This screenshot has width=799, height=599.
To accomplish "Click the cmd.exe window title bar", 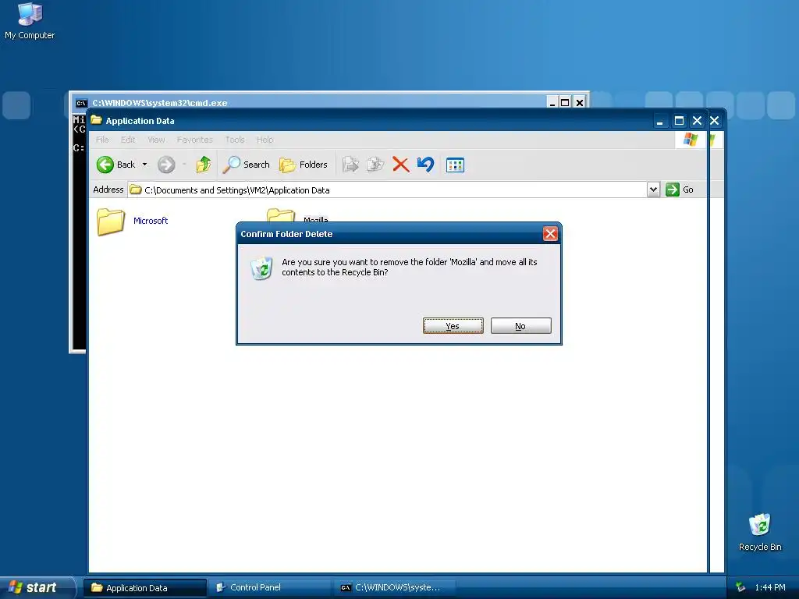I will click(311, 103).
